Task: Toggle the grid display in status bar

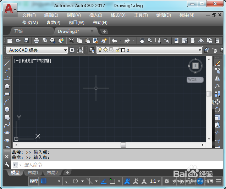Action: coord(44,181)
